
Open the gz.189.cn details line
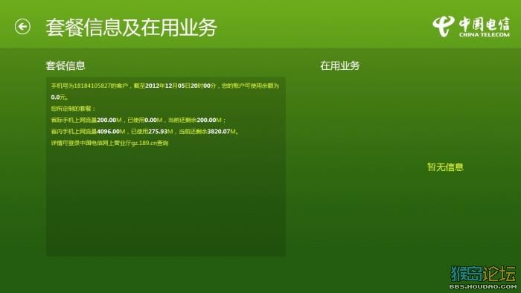coord(109,143)
